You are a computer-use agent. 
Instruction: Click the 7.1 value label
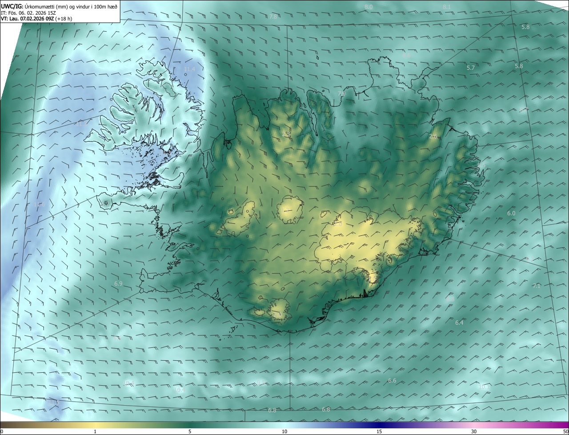[x=537, y=286]
